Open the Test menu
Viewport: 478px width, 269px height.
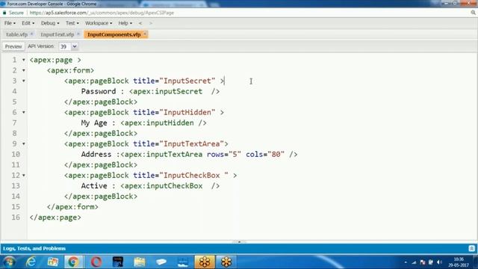(x=72, y=23)
